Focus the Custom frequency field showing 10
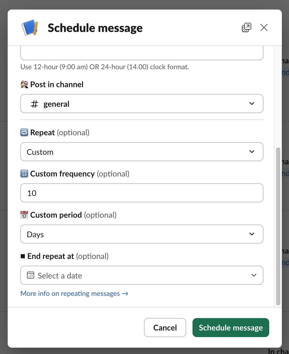 coord(142,193)
